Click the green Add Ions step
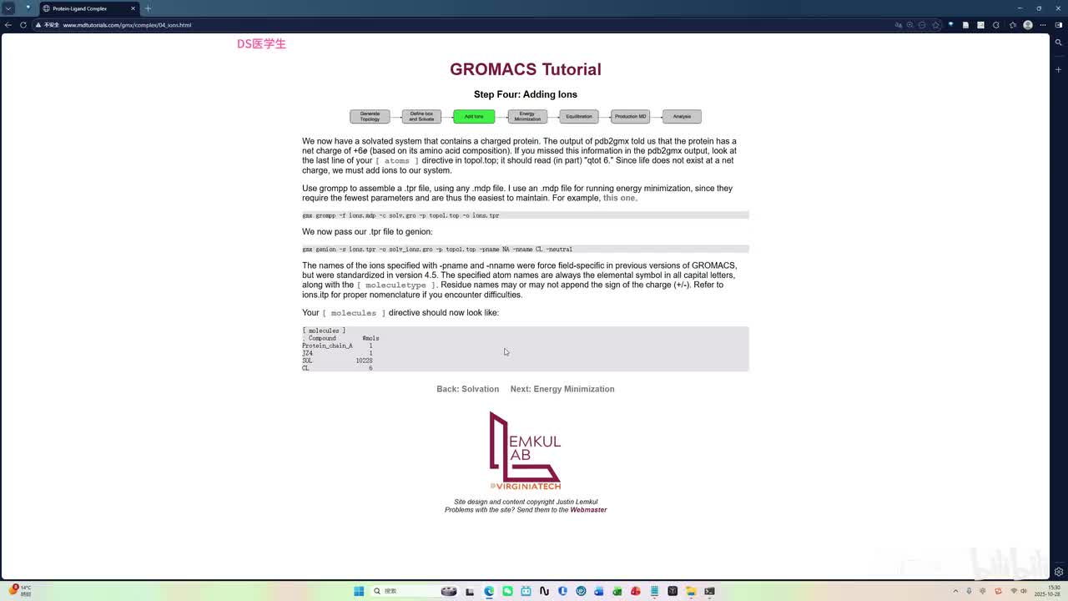This screenshot has width=1068, height=601. pos(474,116)
